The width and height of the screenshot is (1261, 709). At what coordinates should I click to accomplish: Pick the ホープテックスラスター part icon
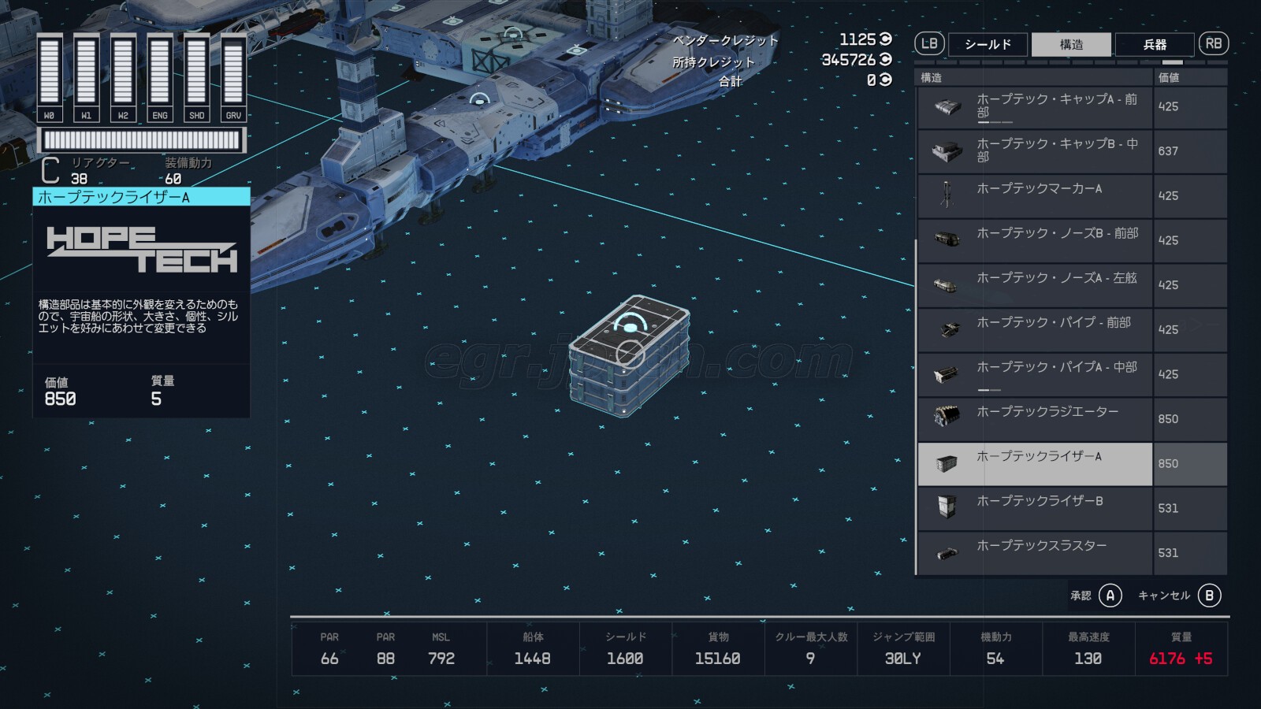click(947, 553)
